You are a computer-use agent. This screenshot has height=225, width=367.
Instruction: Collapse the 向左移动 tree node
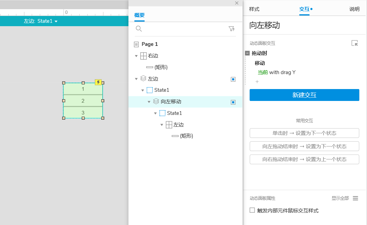(149, 102)
